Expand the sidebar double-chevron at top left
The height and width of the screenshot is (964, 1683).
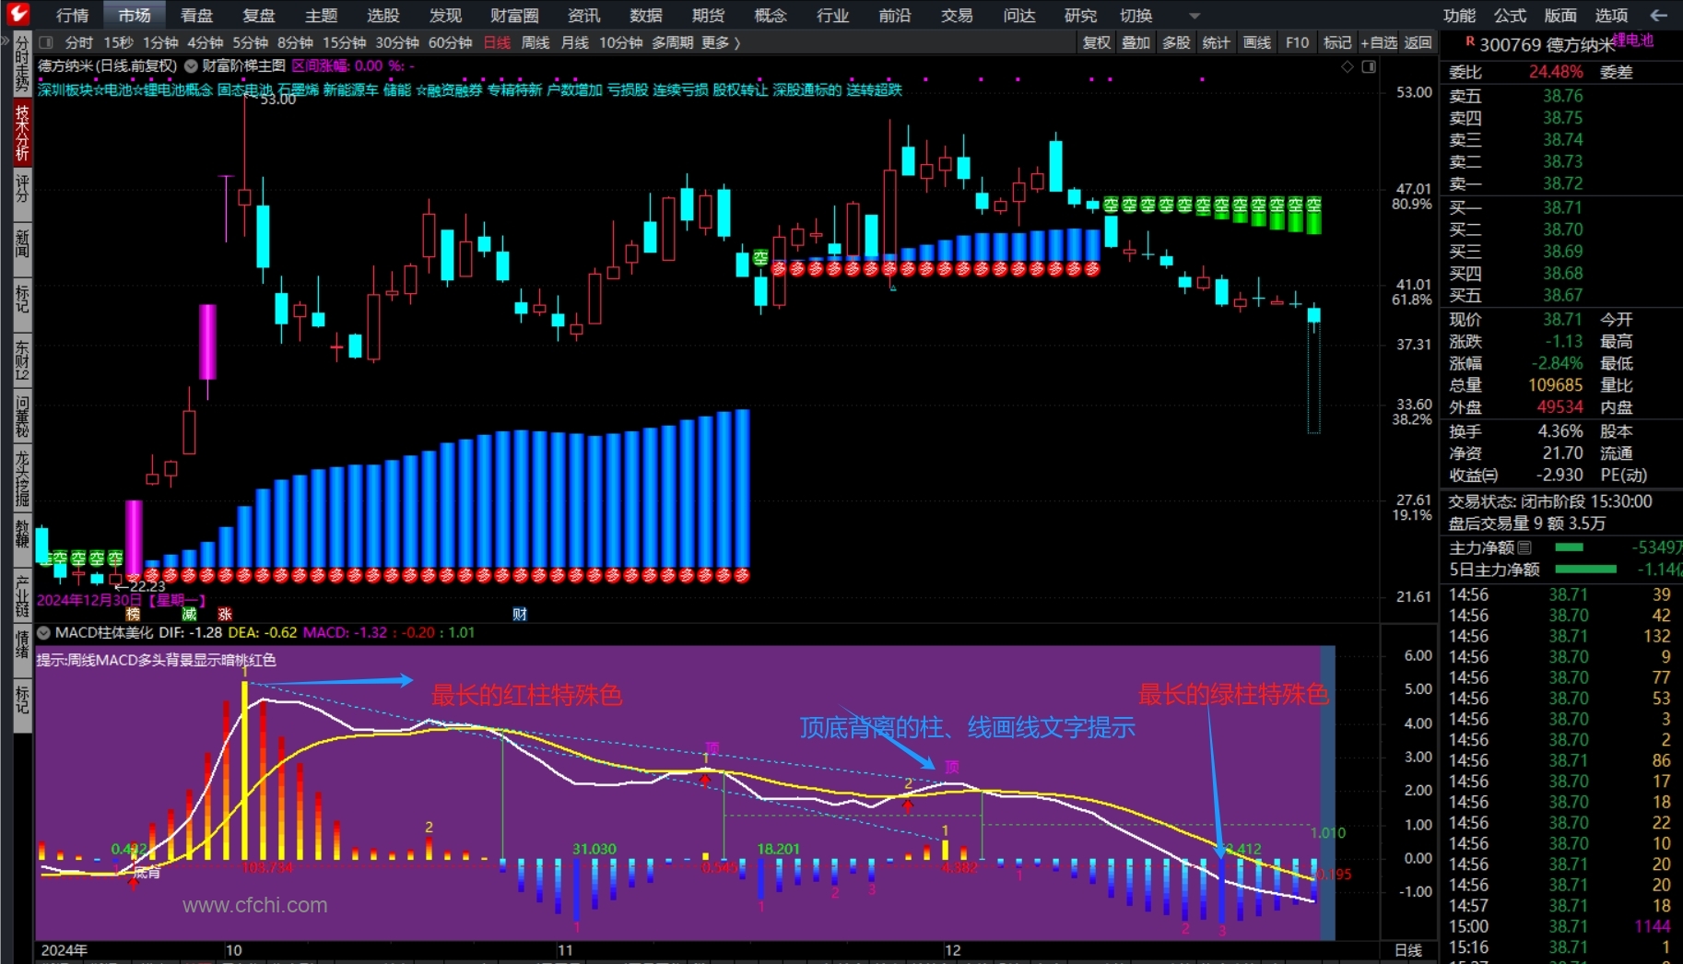6,41
